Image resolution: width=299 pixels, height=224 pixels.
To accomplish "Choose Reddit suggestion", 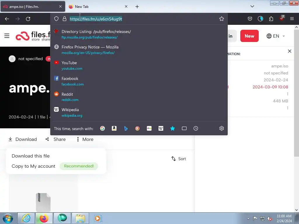I will pyautogui.click(x=139, y=97).
